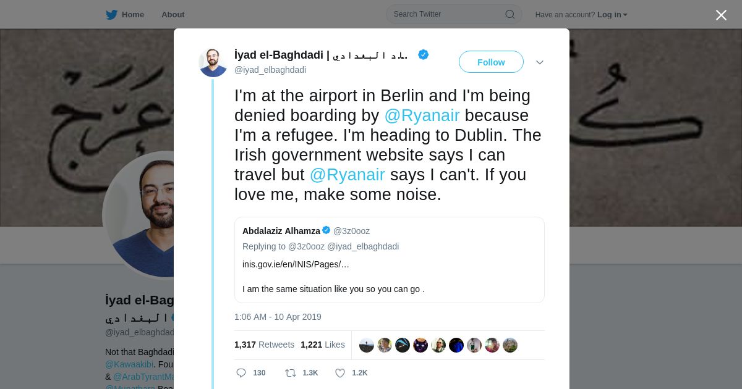Screen dimensions: 742x389
Task: Click the first liker avatar thumbnail
Action: [367, 345]
